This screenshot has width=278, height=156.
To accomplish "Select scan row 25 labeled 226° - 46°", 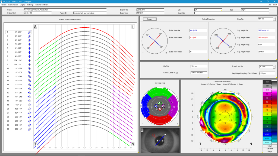I will click(x=19, y=129).
